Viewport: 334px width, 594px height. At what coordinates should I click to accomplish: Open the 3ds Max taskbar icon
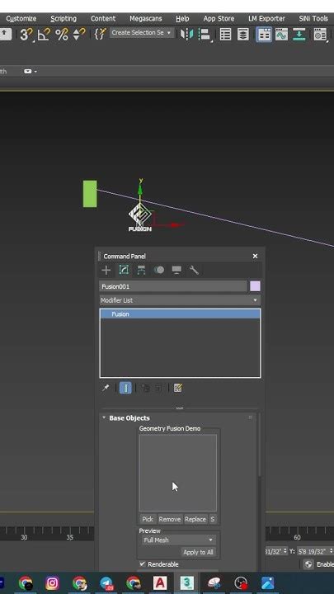tap(186, 583)
